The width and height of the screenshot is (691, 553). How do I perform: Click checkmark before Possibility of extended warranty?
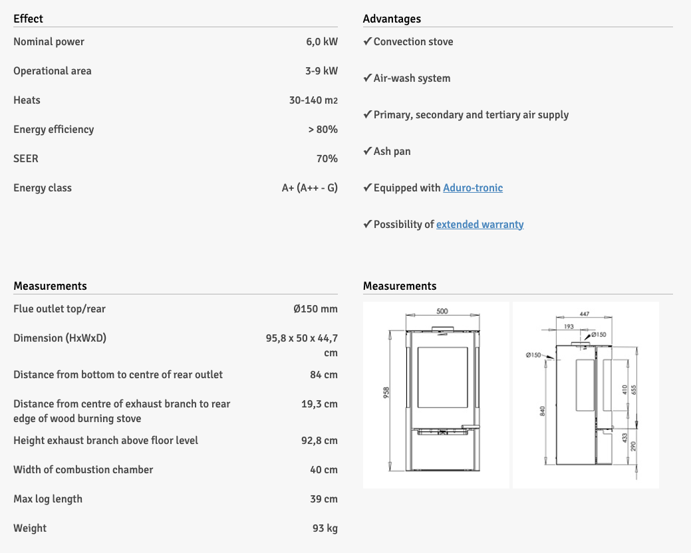pyautogui.click(x=367, y=224)
